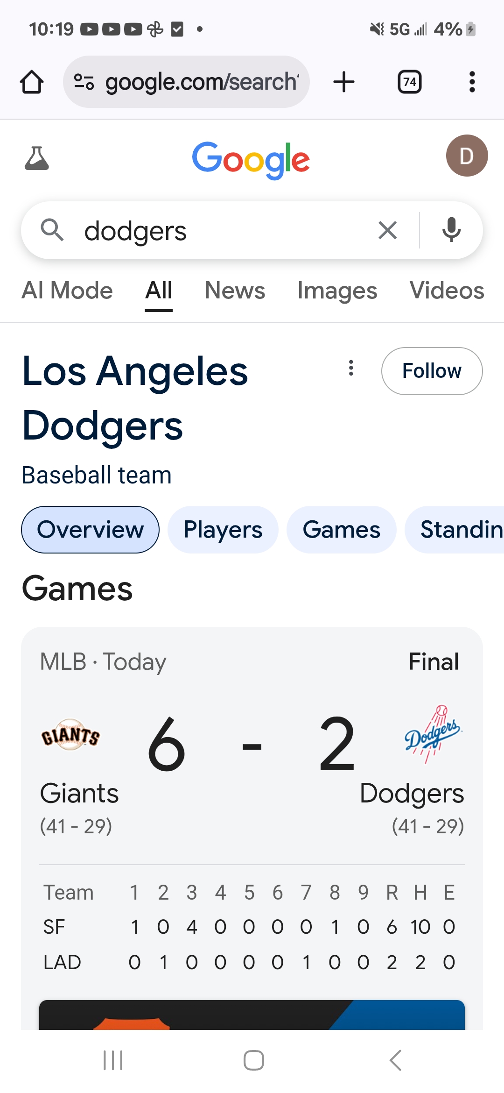
Task: Select the Overview chip
Action: tap(90, 530)
